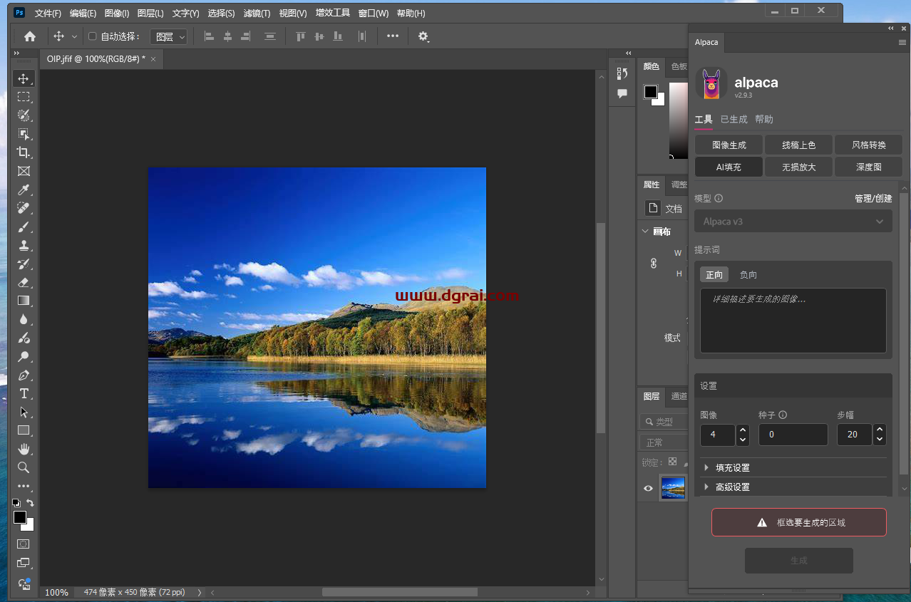Expand the 高级设置 section
Image resolution: width=911 pixels, height=602 pixels.
tap(733, 487)
